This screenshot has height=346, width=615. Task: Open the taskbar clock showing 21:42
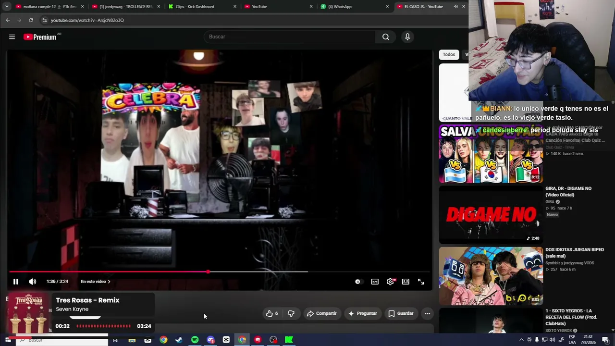(x=589, y=340)
